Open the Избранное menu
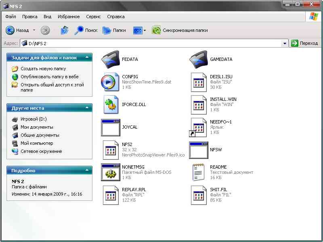Screen dimensions: 323x242 (x=69, y=17)
